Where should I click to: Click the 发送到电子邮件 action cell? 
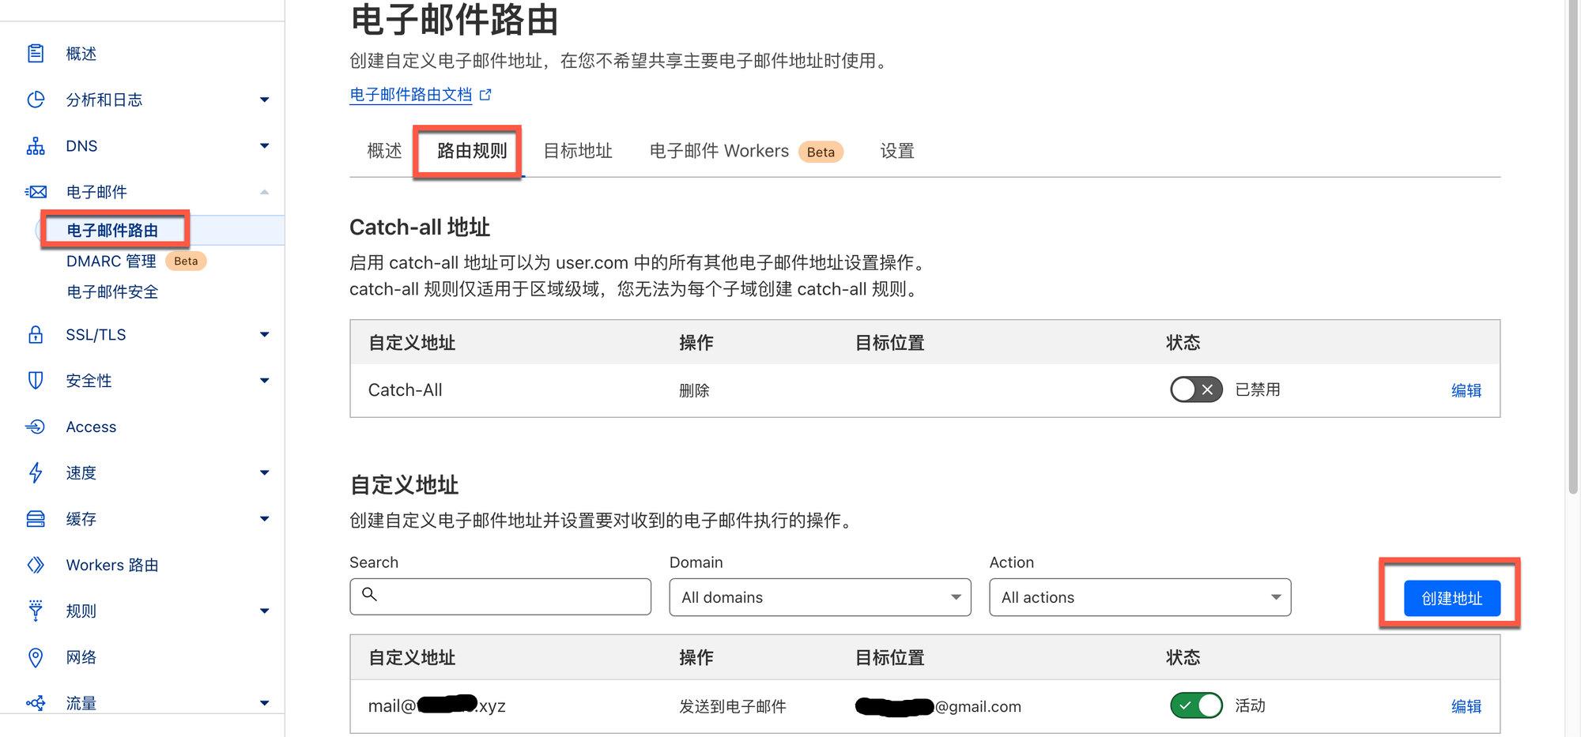coord(733,706)
